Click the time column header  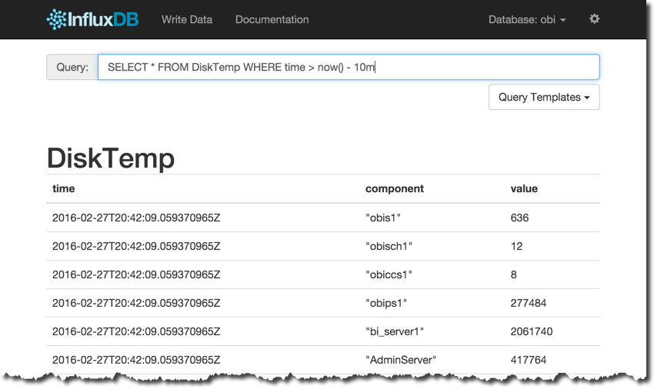coord(64,188)
